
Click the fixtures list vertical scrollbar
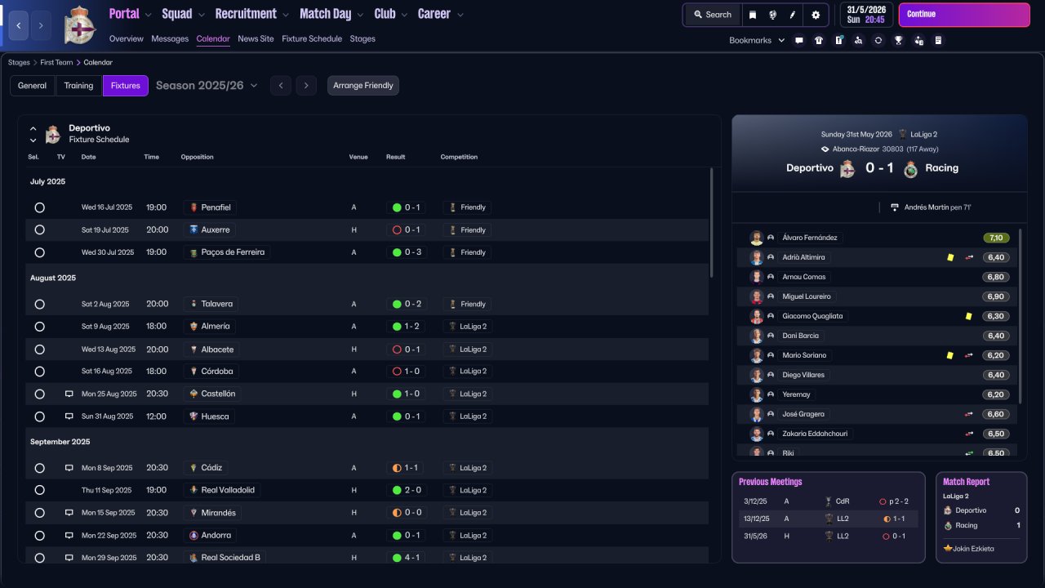[x=711, y=223]
